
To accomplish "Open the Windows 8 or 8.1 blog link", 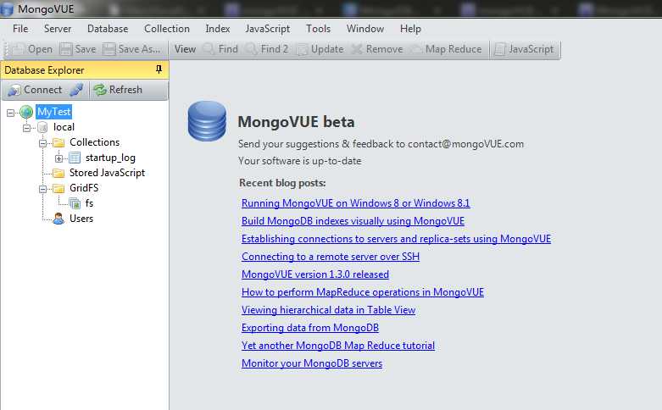I will pos(355,203).
